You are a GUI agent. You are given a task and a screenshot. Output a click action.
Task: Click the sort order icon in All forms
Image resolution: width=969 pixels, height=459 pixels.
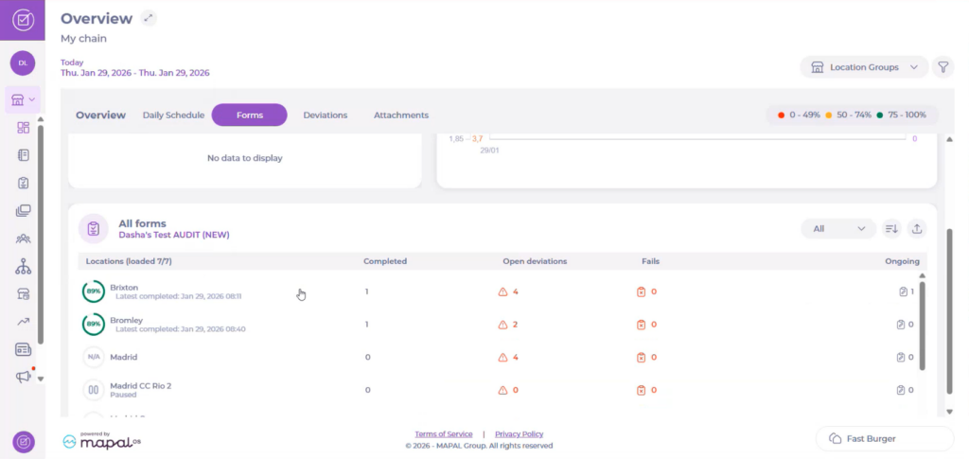pos(890,228)
